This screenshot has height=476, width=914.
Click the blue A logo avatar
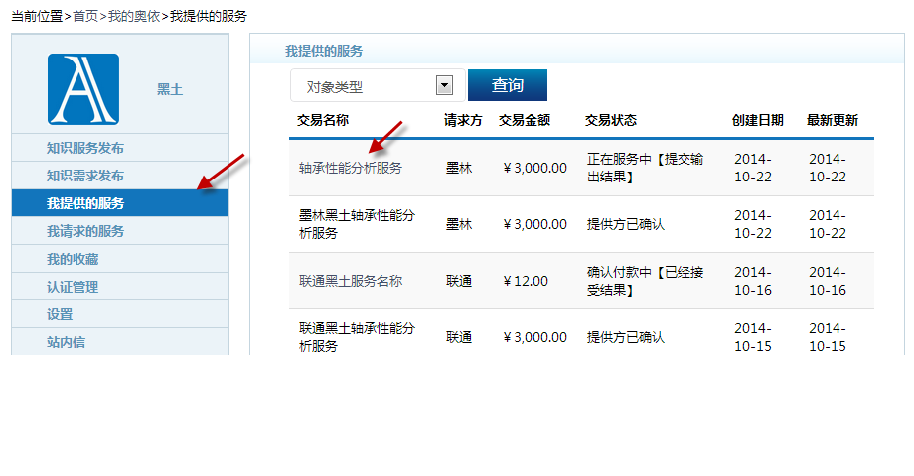click(83, 89)
